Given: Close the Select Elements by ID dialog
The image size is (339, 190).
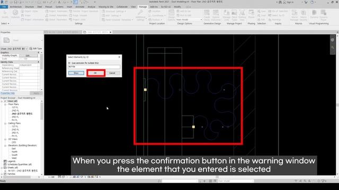Looking at the screenshot, I should click(119, 57).
